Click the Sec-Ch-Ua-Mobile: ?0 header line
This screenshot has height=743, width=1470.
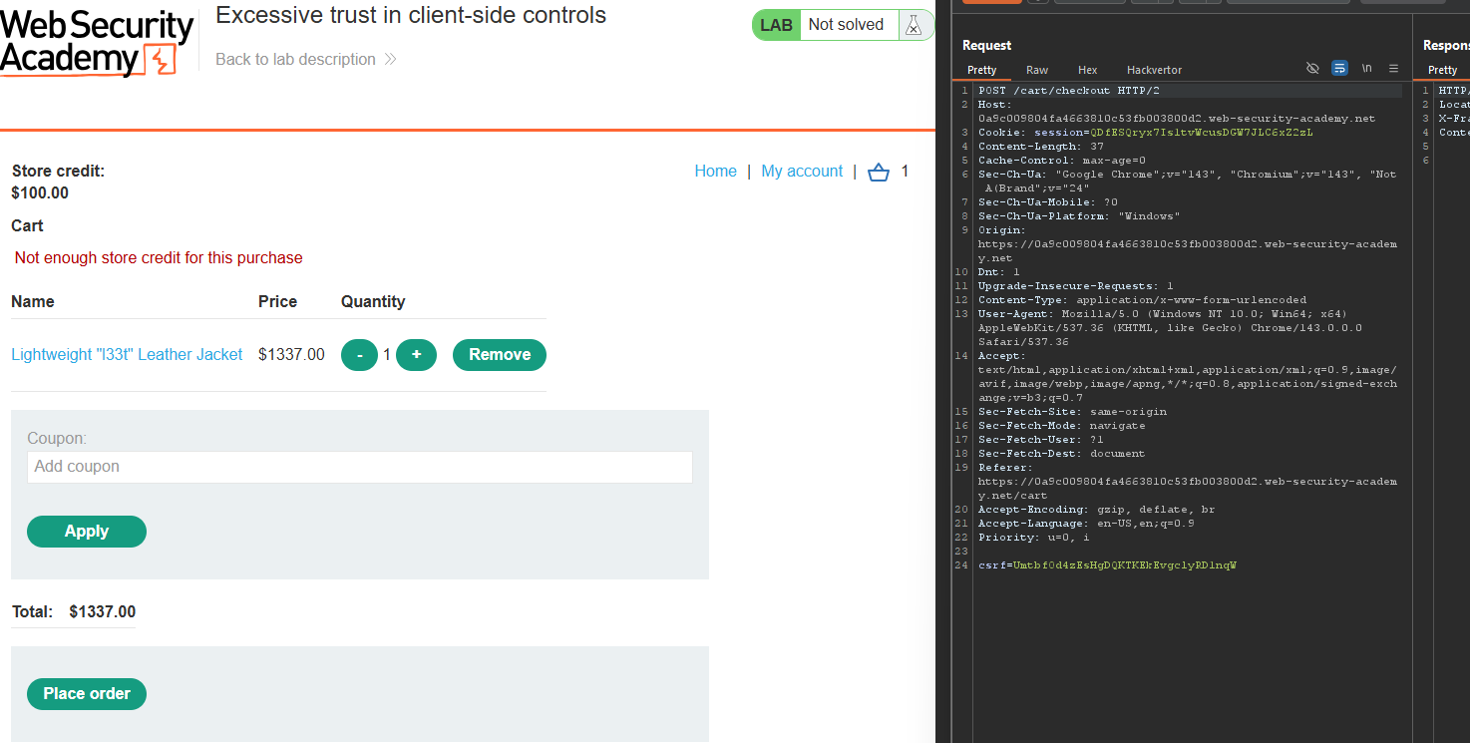[1048, 202]
